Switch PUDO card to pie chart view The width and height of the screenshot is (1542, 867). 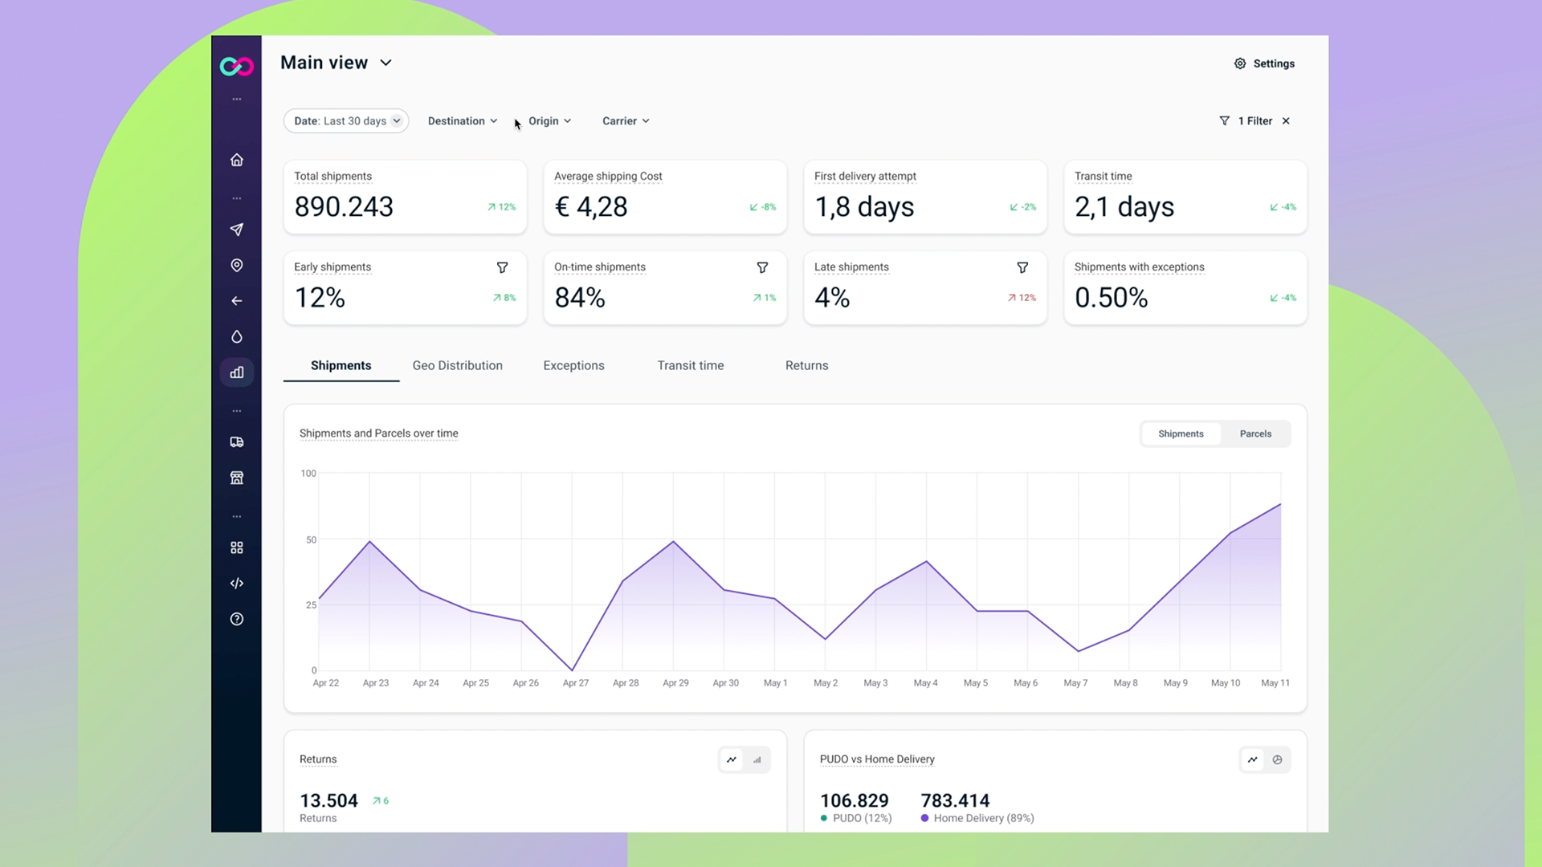[x=1277, y=759]
